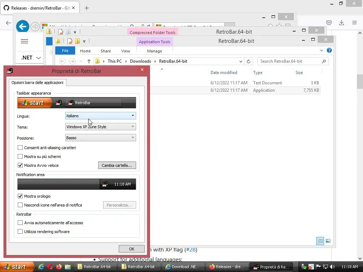The width and height of the screenshot is (363, 272).
Task: Check Utilizza rendering software
Action: point(20,232)
